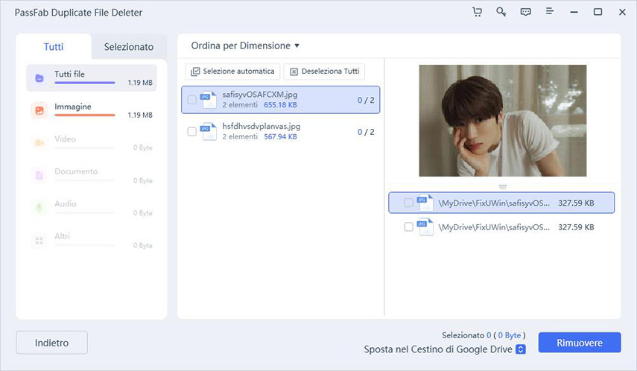Click the preview pane divider handle
637x371 pixels.
click(x=502, y=186)
